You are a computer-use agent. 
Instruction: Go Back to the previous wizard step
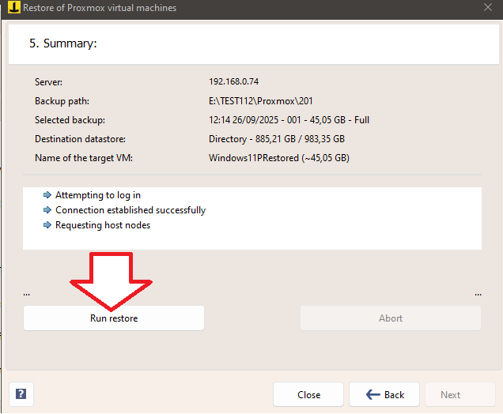pyautogui.click(x=384, y=395)
